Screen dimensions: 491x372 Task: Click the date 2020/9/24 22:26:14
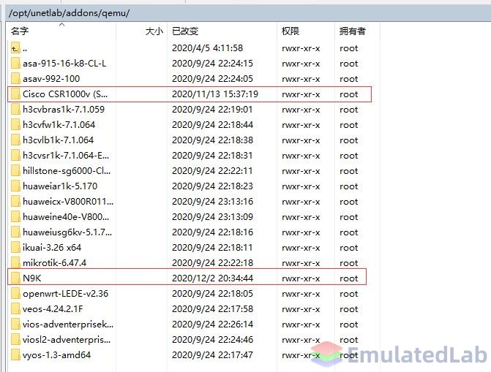pos(212,324)
